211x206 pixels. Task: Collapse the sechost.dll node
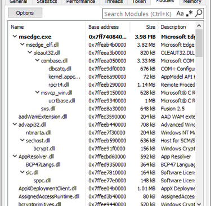coord(23,140)
